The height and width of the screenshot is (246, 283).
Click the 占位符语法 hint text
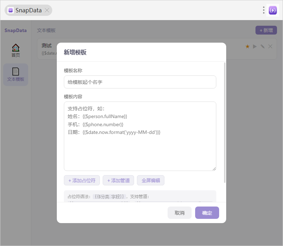[79, 196]
